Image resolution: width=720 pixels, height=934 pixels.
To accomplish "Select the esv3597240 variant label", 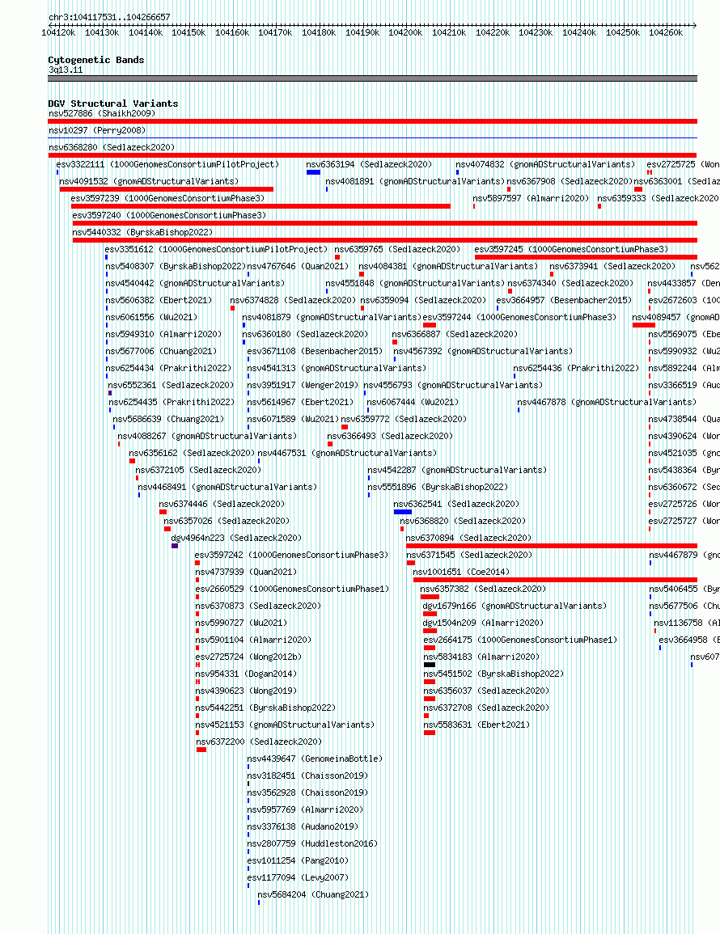I will [x=169, y=215].
